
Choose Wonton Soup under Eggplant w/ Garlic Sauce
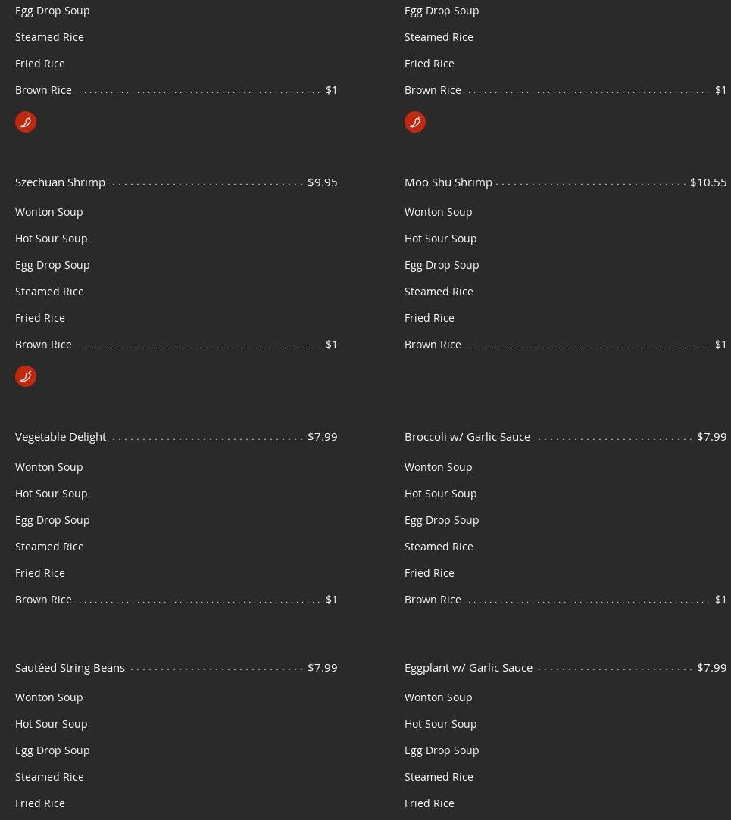tap(439, 697)
